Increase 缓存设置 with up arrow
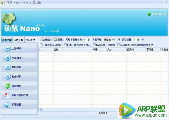This screenshot has height=120, width=169. [x=138, y=39]
